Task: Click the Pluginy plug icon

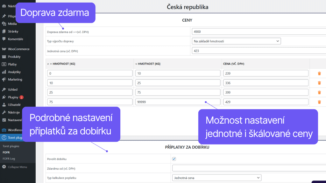Action: tap(4, 97)
